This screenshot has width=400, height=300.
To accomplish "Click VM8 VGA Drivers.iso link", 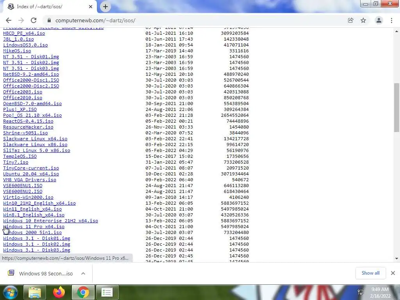I will tap(30, 180).
